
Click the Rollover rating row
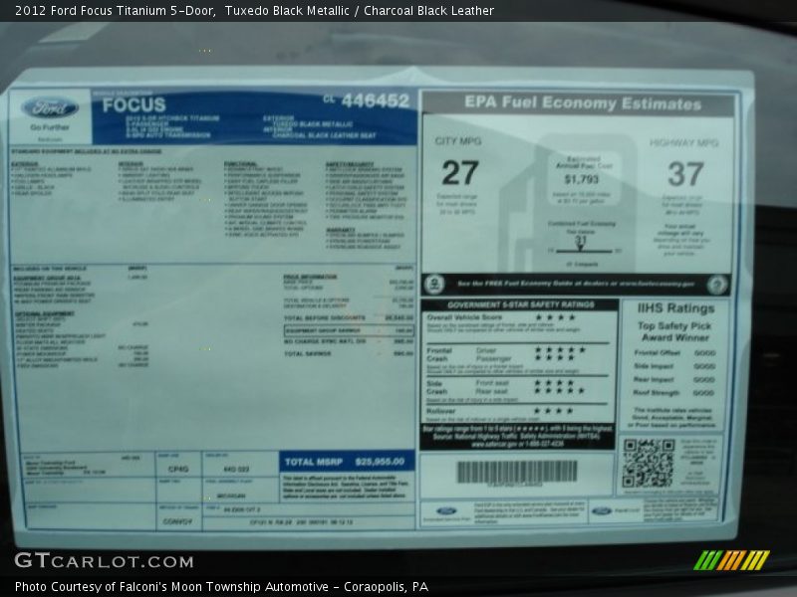pyautogui.click(x=519, y=411)
